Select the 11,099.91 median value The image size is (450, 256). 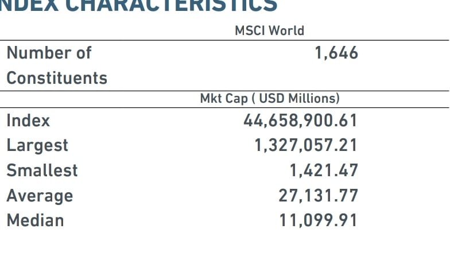[x=318, y=220]
